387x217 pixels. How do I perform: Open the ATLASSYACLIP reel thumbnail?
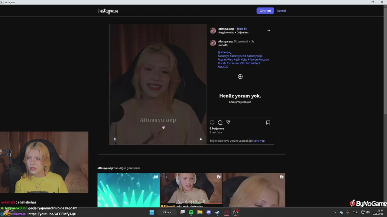pos(191,190)
